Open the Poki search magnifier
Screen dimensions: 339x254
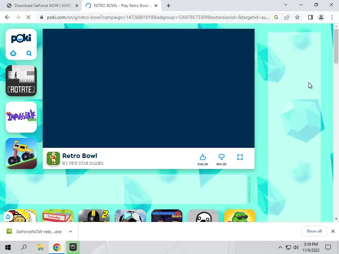[x=29, y=53]
